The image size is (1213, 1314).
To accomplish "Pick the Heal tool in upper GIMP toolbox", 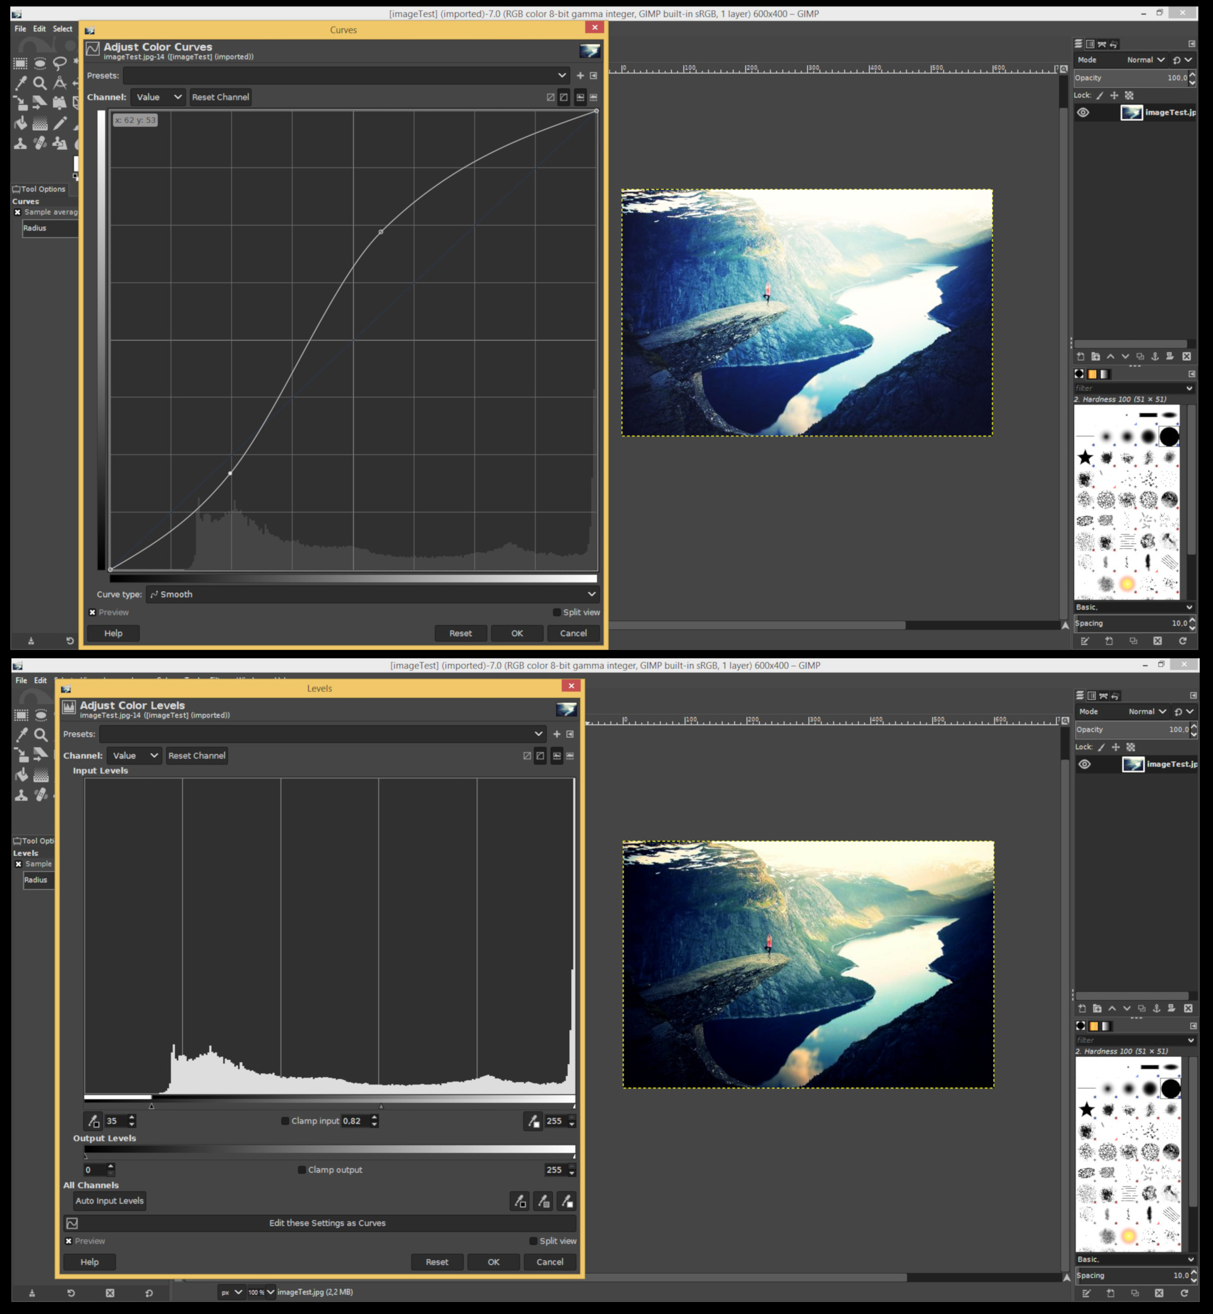I will [x=40, y=142].
